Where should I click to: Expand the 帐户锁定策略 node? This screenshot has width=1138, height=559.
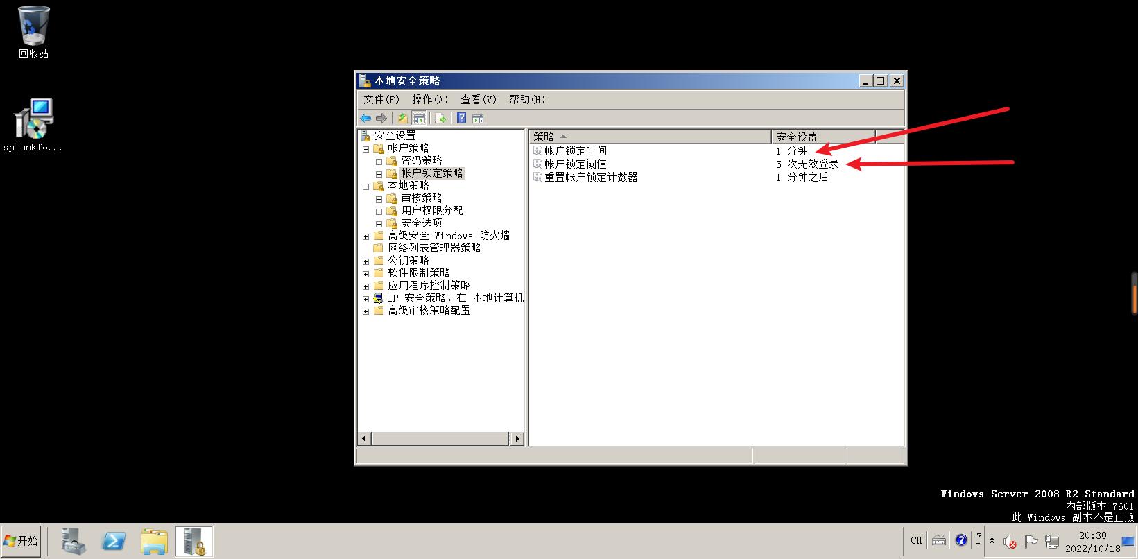[379, 174]
